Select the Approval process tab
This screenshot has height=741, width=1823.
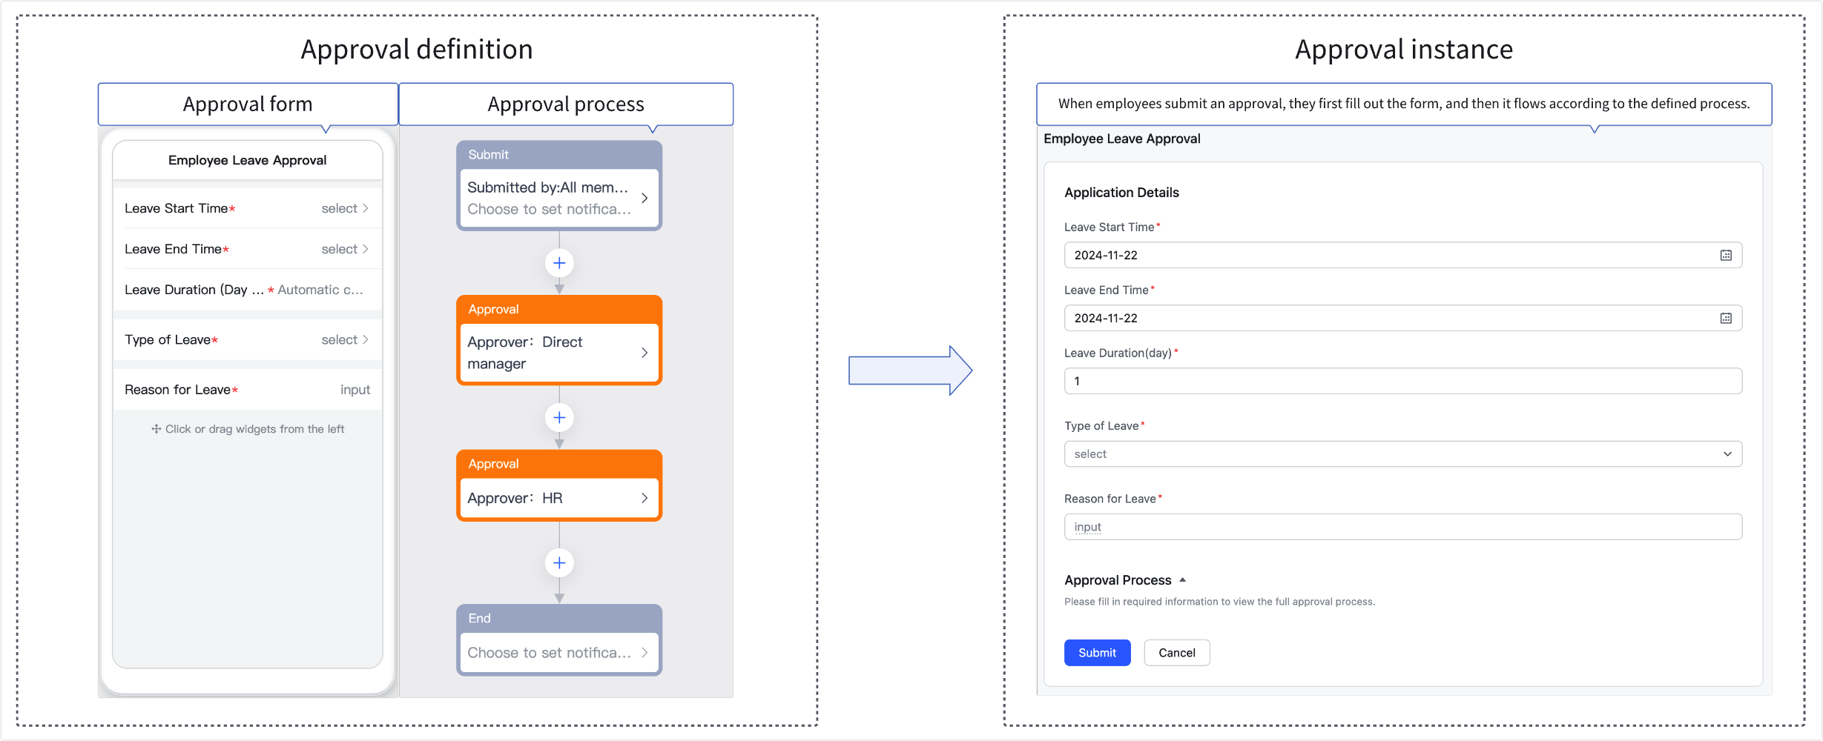click(x=565, y=104)
